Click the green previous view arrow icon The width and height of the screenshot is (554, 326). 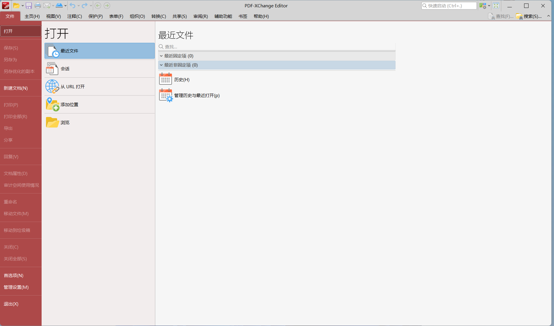(x=98, y=6)
